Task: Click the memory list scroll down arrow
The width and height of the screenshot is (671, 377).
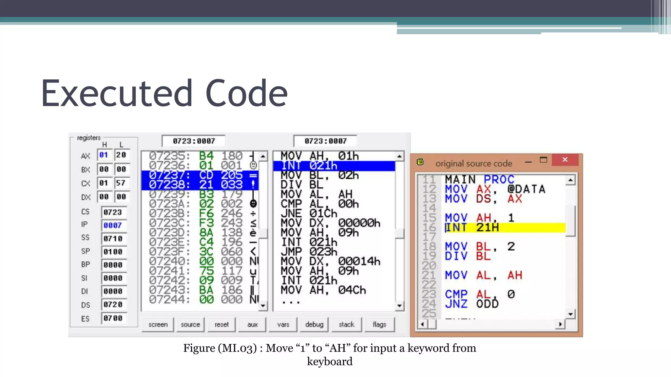Action: tap(263, 306)
